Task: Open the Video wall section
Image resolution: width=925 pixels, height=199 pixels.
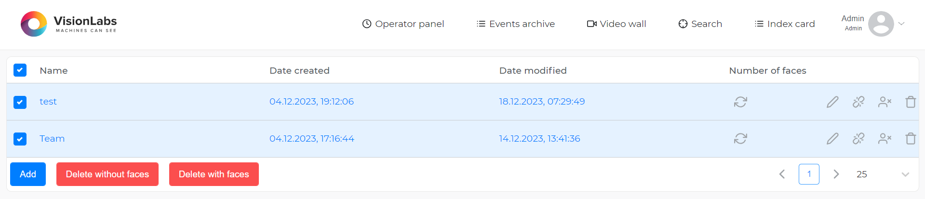Action: point(616,24)
